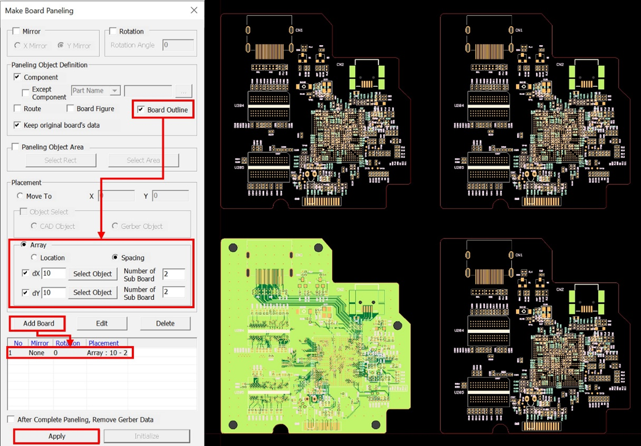Enable the Rotation checkbox

tap(113, 32)
